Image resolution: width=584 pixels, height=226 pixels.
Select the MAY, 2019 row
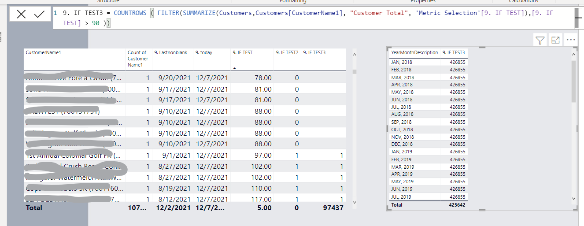click(x=428, y=182)
